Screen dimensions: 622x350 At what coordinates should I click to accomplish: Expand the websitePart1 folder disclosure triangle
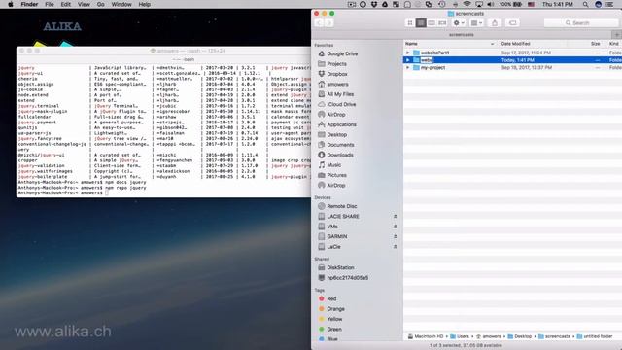(x=407, y=52)
